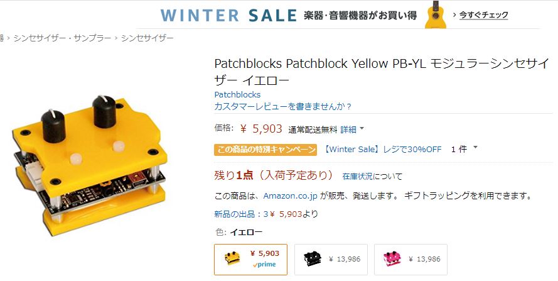
Task: Click the main yellow Patchblock product image
Action: click(90, 165)
